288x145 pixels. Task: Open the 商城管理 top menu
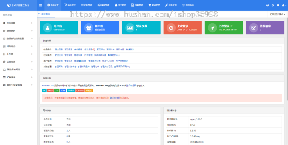pyautogui.click(x=154, y=5)
